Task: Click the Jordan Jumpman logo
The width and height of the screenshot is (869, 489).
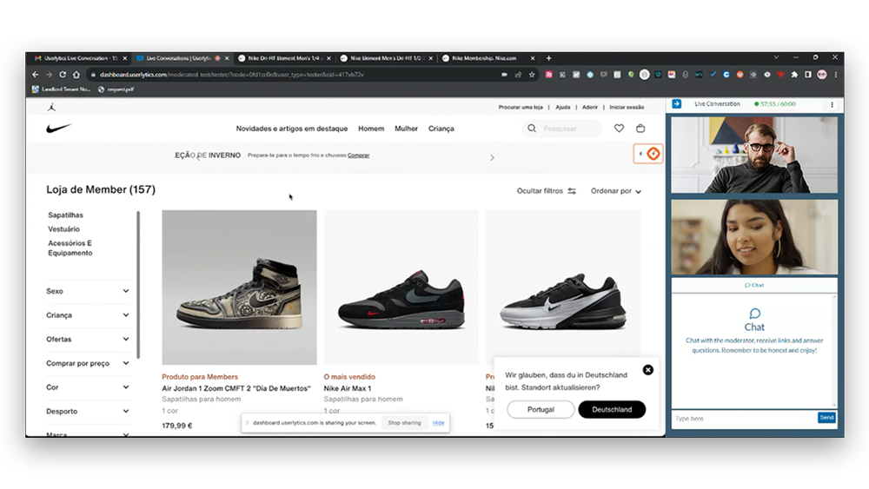Action: [51, 107]
